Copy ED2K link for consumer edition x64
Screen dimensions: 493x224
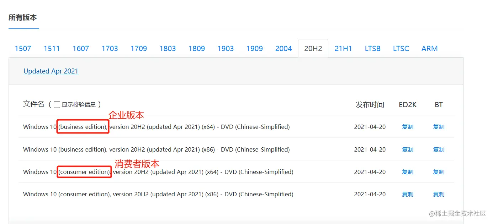(x=408, y=172)
